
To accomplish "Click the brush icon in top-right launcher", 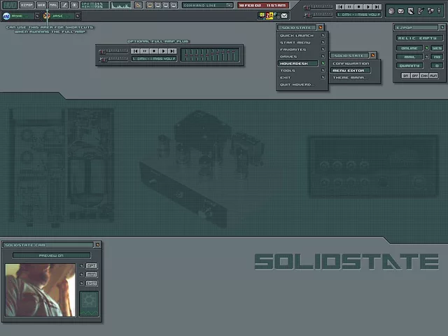I will (x=420, y=11).
